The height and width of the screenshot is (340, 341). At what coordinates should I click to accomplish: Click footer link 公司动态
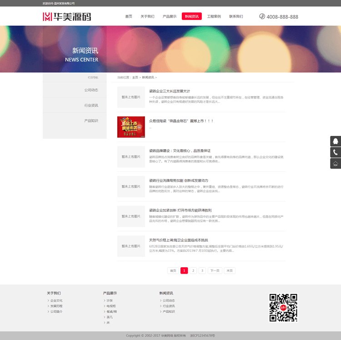[x=169, y=300]
